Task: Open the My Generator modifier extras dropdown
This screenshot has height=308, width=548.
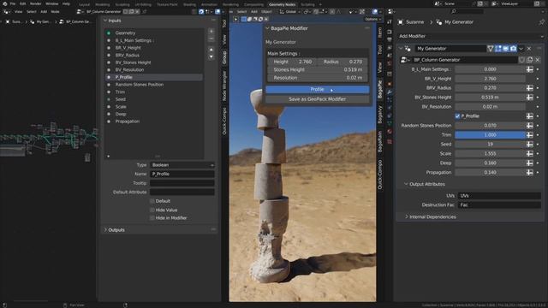Action: click(521, 49)
